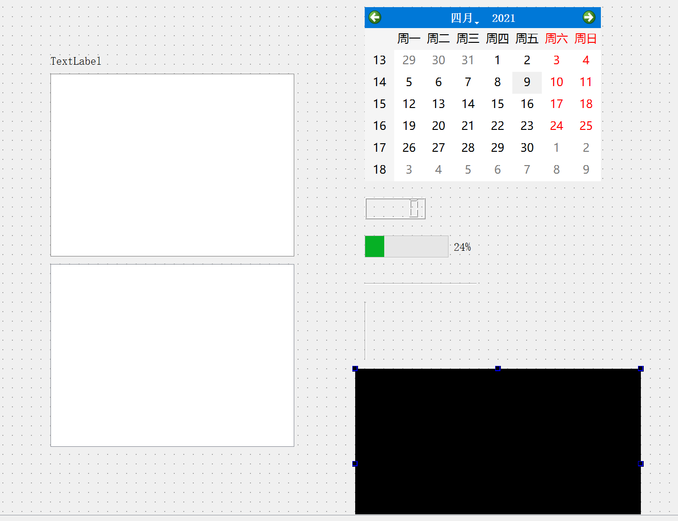Click the year 2021 in the calendar header

(504, 18)
